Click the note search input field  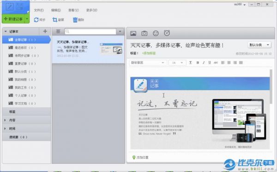click(90, 31)
